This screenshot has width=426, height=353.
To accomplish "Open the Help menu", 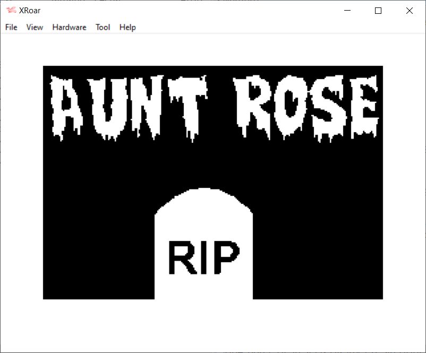I will tap(127, 27).
